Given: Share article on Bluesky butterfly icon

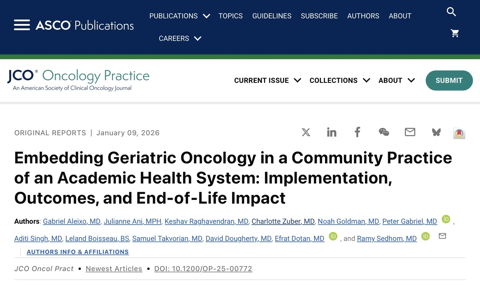Looking at the screenshot, I should click(436, 132).
